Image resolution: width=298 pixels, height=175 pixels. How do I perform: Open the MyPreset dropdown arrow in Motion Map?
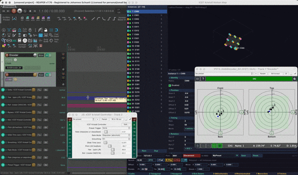[x=237, y=155]
